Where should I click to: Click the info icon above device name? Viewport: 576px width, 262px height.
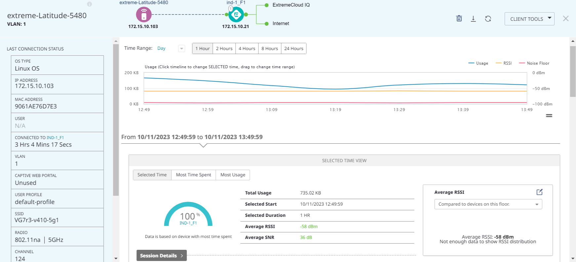[89, 4]
